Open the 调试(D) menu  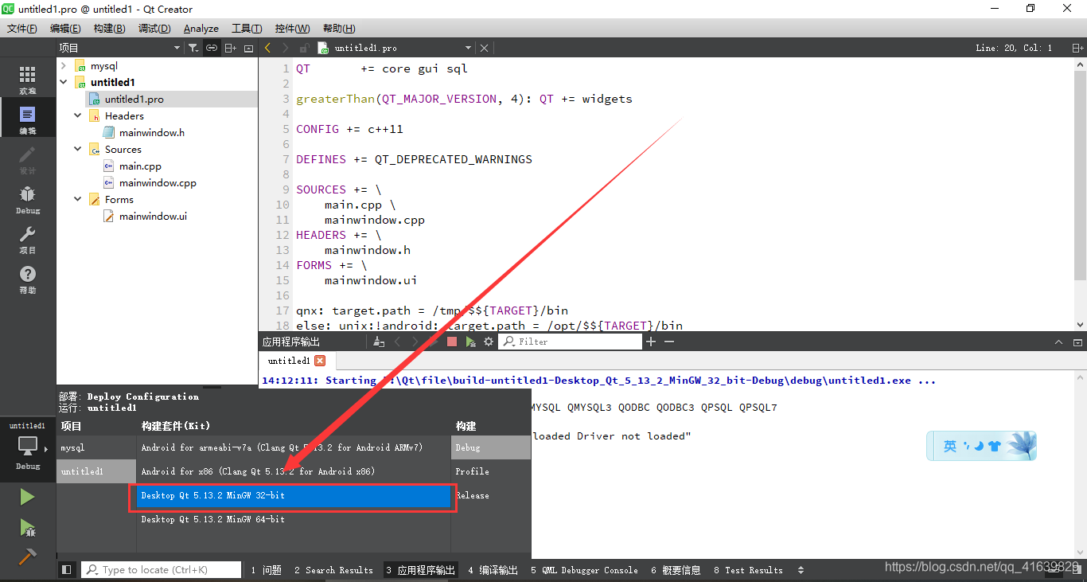154,28
